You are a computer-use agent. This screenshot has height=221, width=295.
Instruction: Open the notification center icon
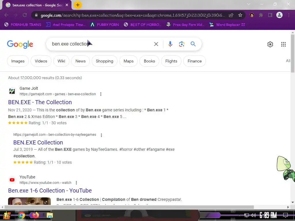point(285,215)
